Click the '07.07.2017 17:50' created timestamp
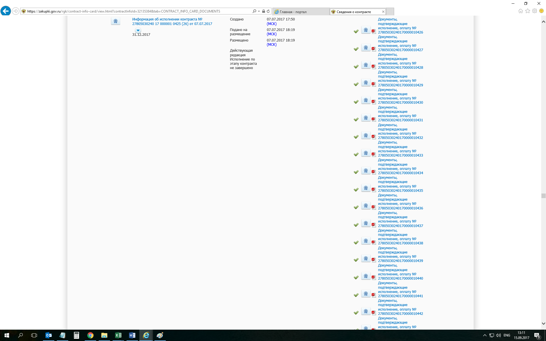546x341 pixels. point(281,19)
